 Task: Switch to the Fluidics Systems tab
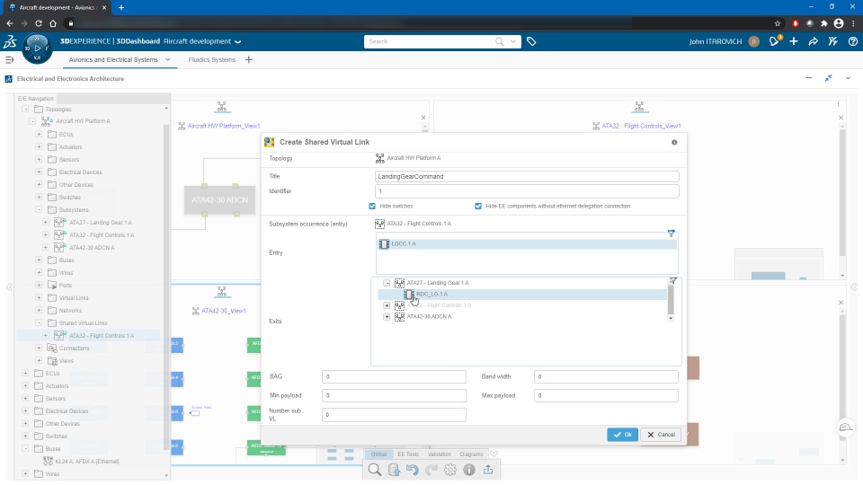pos(212,59)
